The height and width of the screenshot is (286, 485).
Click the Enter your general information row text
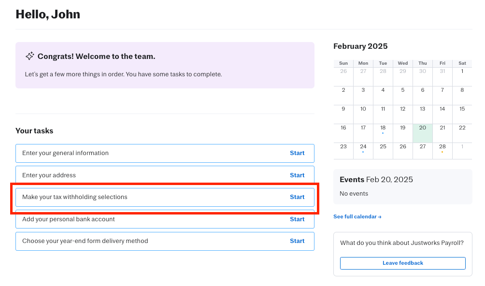pyautogui.click(x=65, y=153)
